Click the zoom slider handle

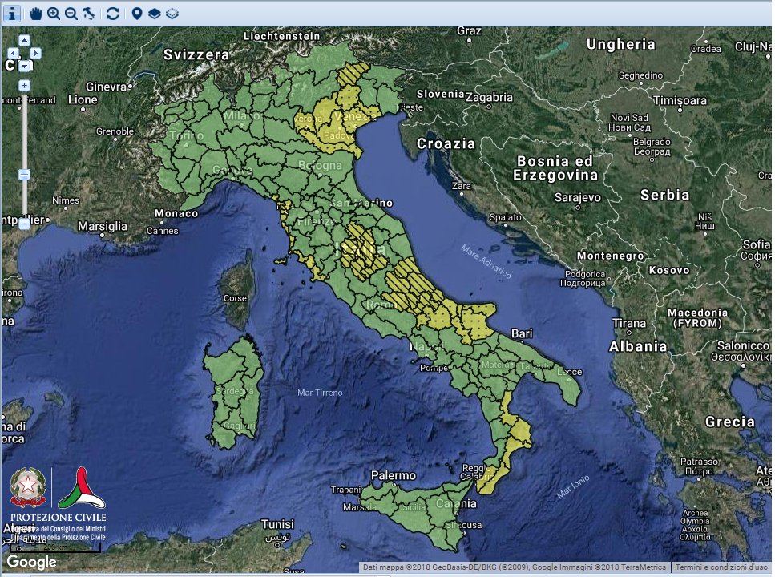[x=24, y=175]
